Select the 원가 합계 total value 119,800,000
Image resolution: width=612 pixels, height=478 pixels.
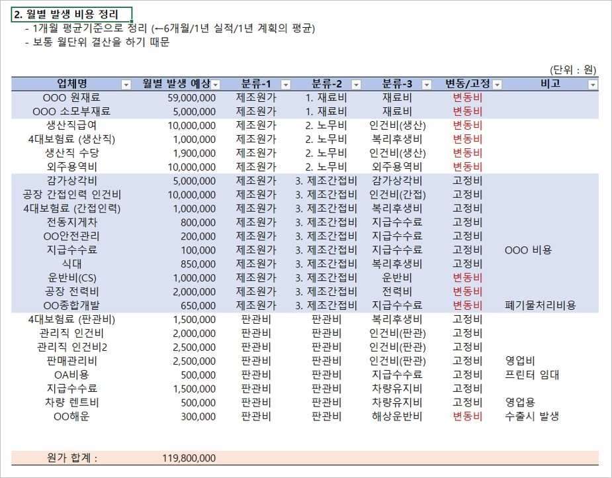pyautogui.click(x=189, y=458)
